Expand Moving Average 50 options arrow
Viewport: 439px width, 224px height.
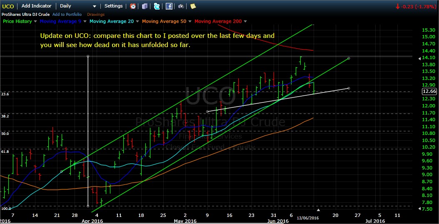pos(190,21)
